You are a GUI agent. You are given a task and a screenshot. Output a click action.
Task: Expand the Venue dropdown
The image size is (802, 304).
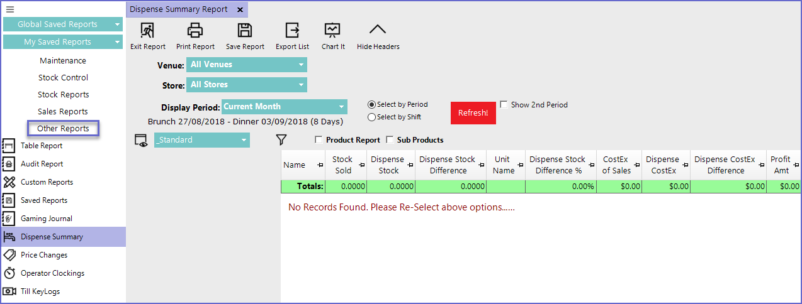click(x=246, y=65)
